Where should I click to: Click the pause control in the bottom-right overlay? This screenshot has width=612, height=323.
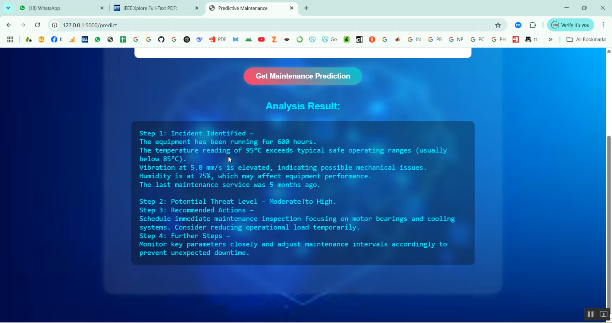tap(590, 314)
